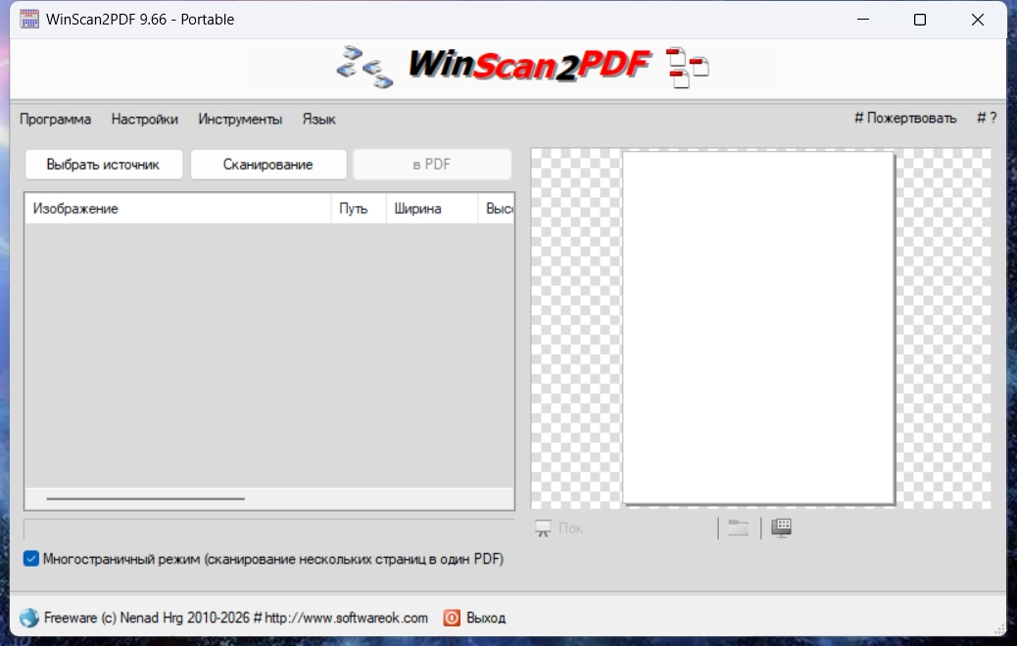
Task: Close the WinScan2PDF window
Action: click(978, 20)
